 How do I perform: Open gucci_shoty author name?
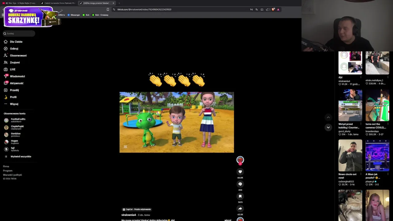pos(344,131)
